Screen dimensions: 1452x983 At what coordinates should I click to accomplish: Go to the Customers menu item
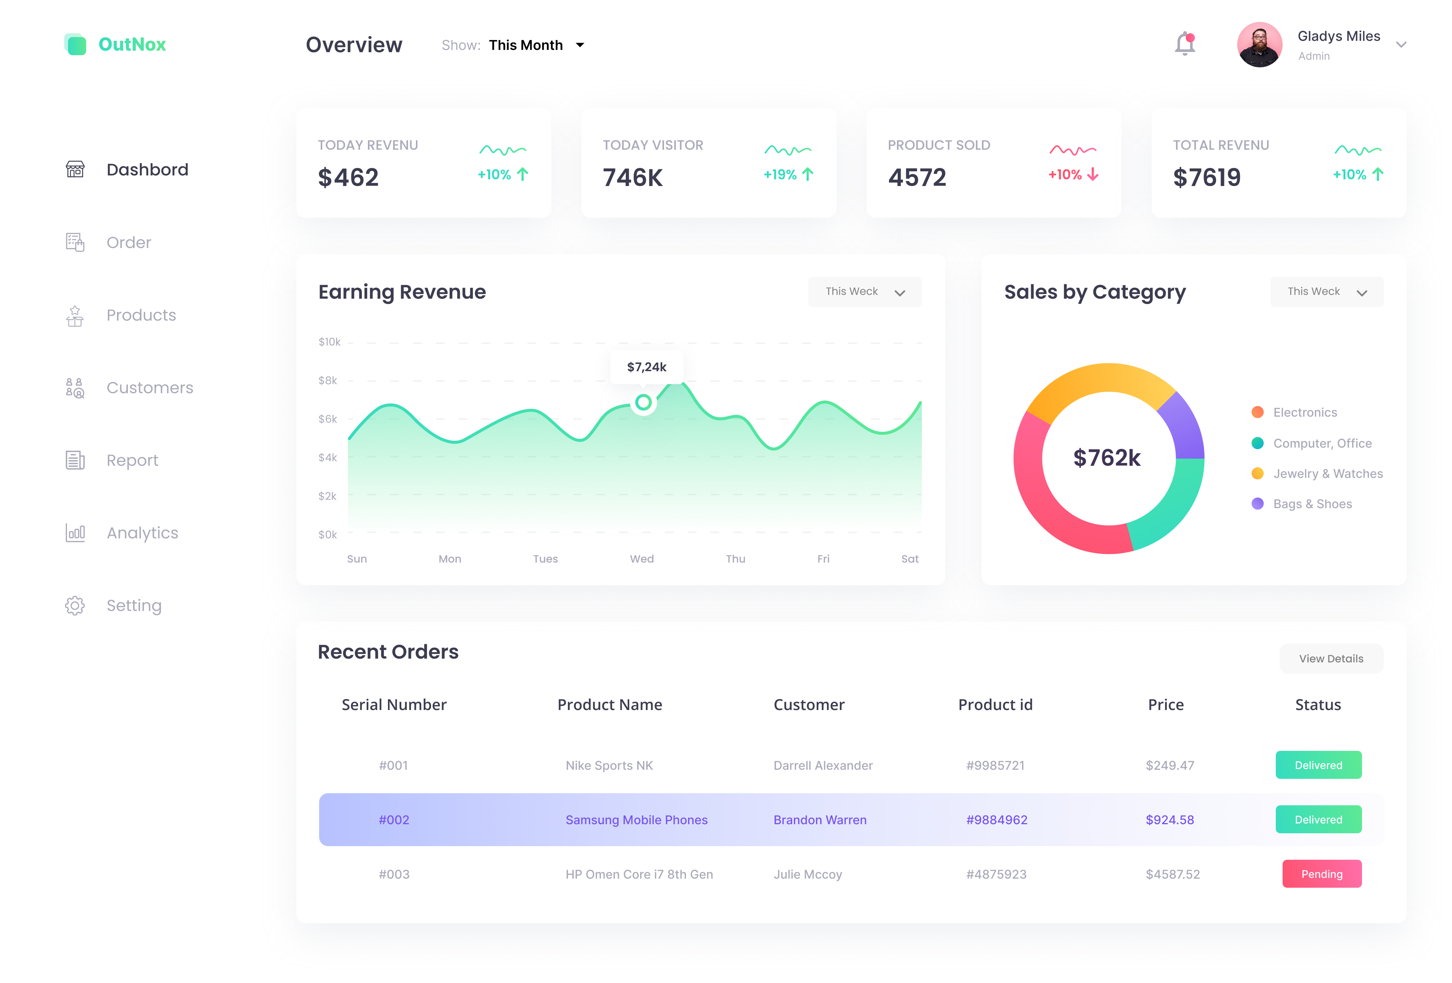[x=149, y=388]
